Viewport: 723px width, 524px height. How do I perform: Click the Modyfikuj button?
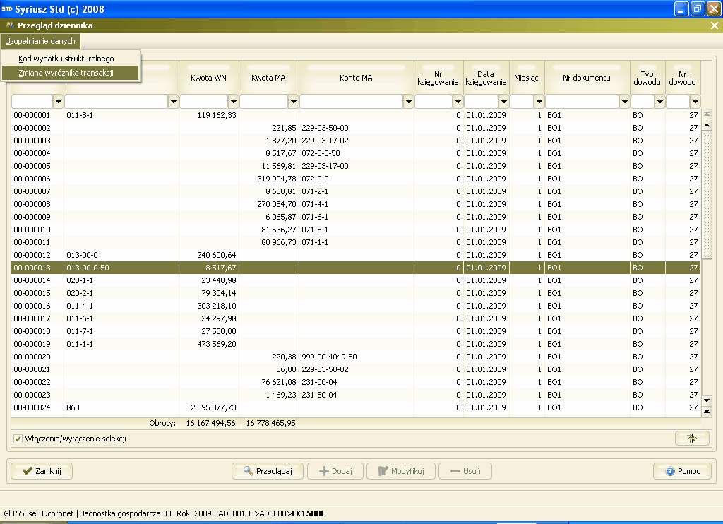401,471
